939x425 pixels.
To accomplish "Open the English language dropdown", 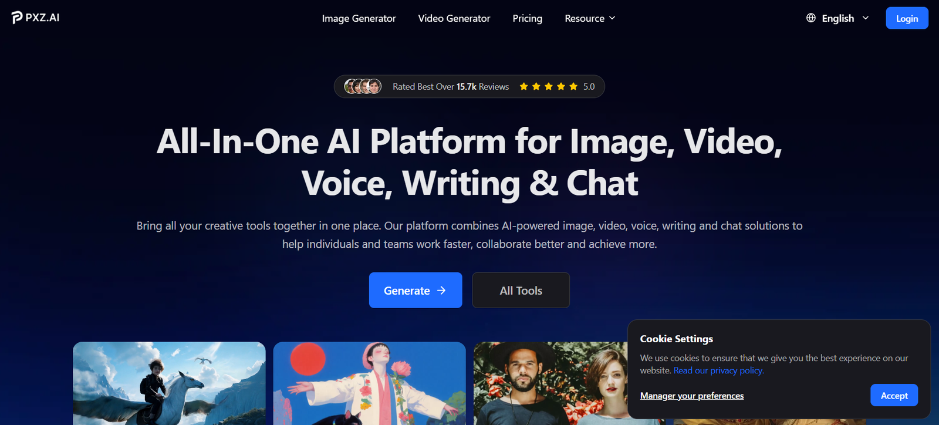I will pos(837,18).
